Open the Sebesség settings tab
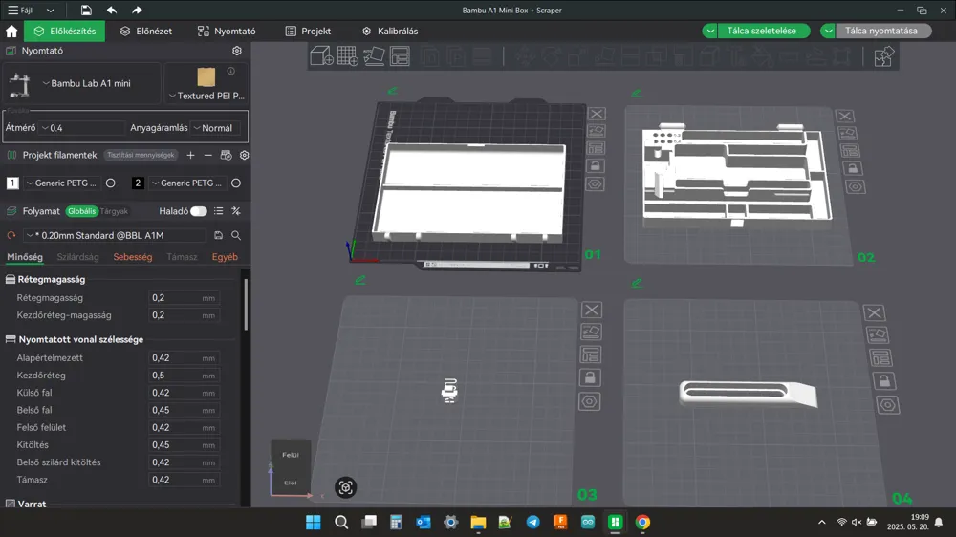The image size is (956, 537). [132, 257]
